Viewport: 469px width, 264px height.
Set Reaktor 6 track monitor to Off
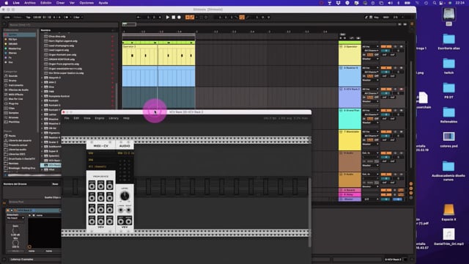tap(376, 76)
